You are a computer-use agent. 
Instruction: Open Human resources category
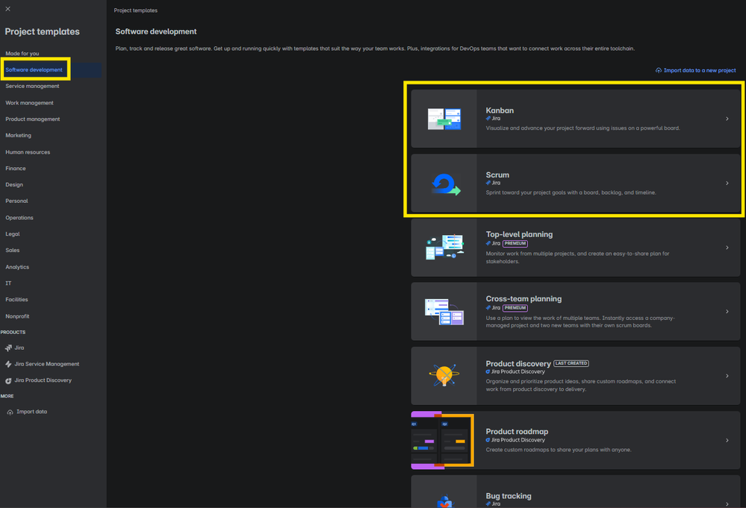pyautogui.click(x=28, y=152)
